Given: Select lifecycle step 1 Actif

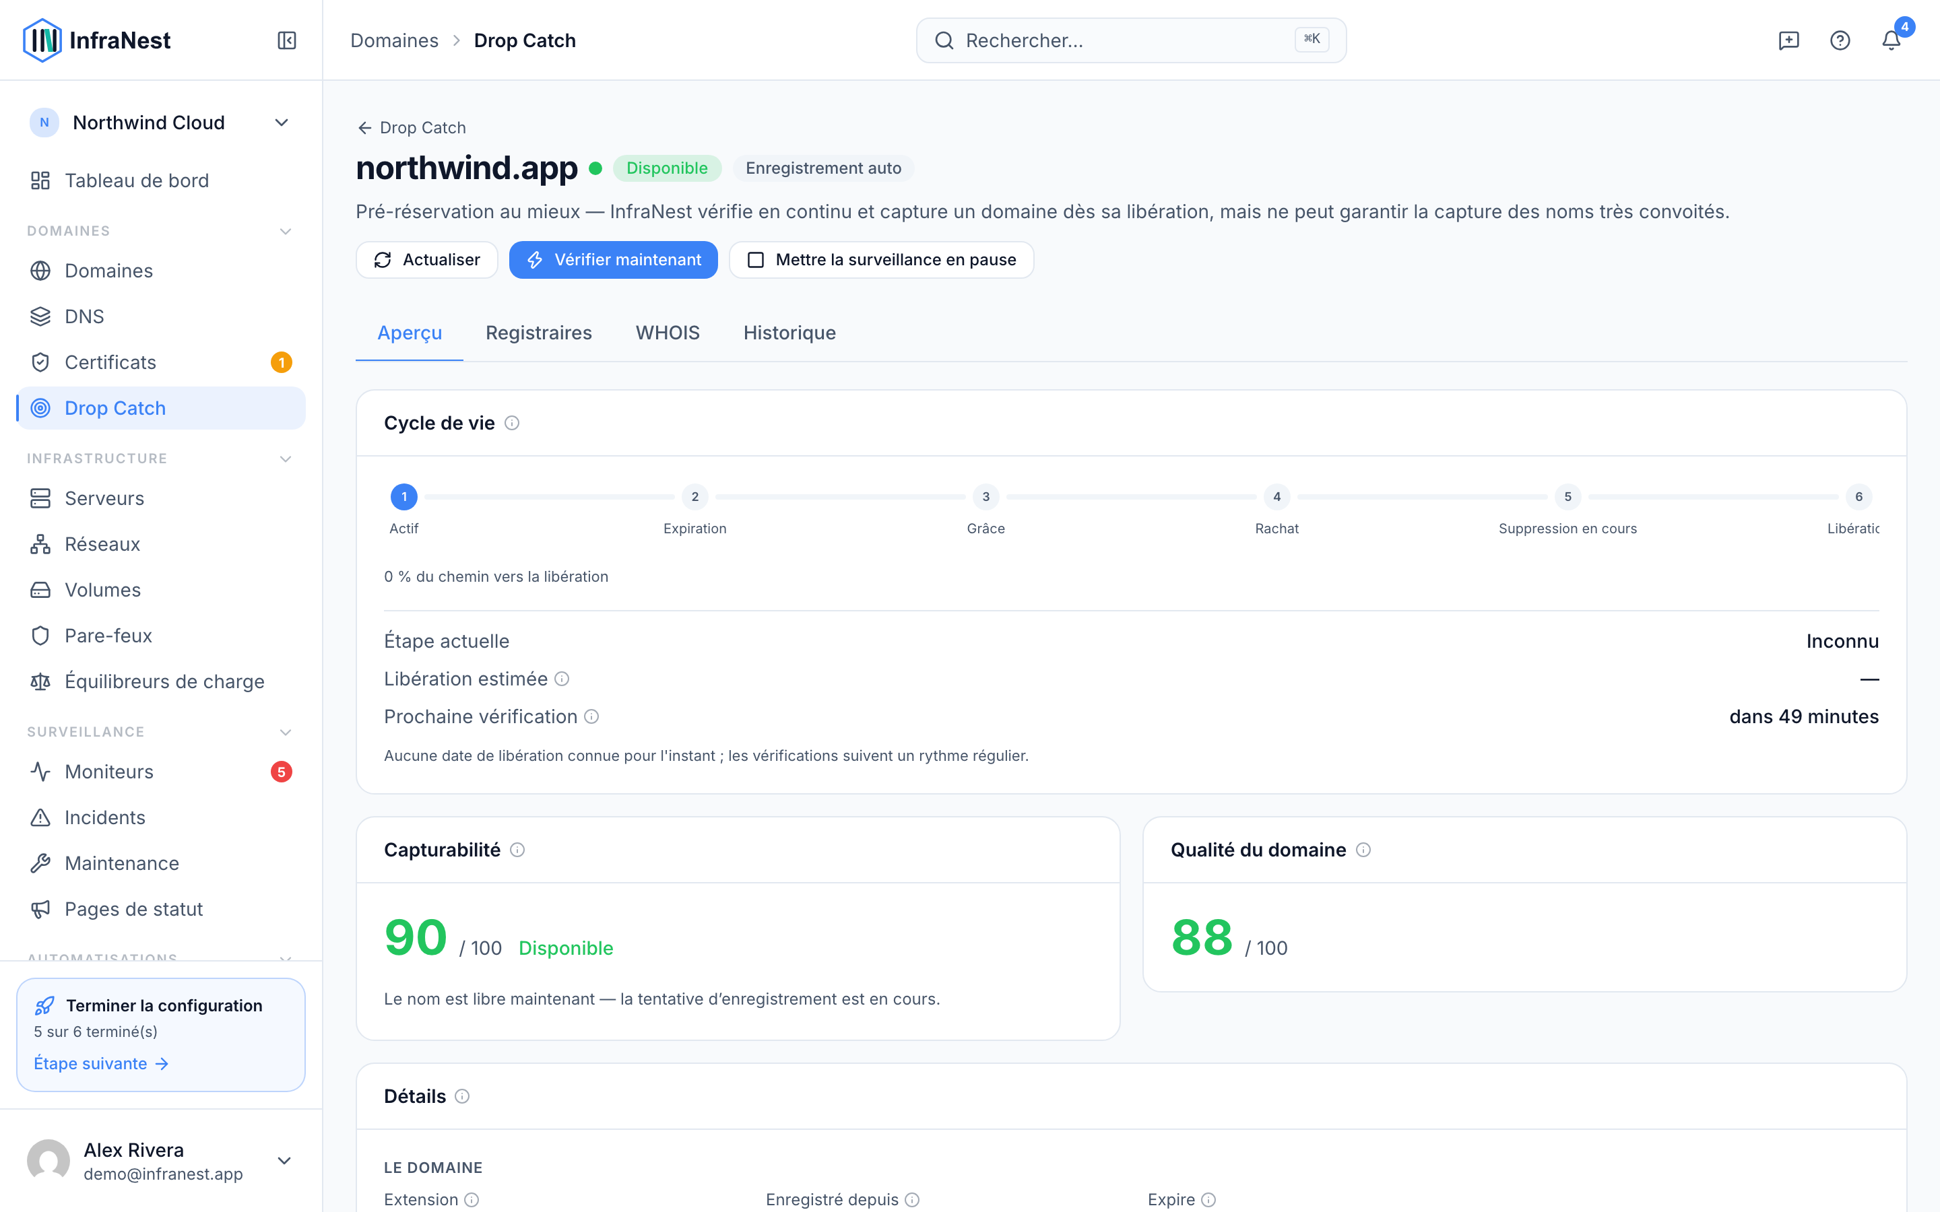Looking at the screenshot, I should pos(404,497).
